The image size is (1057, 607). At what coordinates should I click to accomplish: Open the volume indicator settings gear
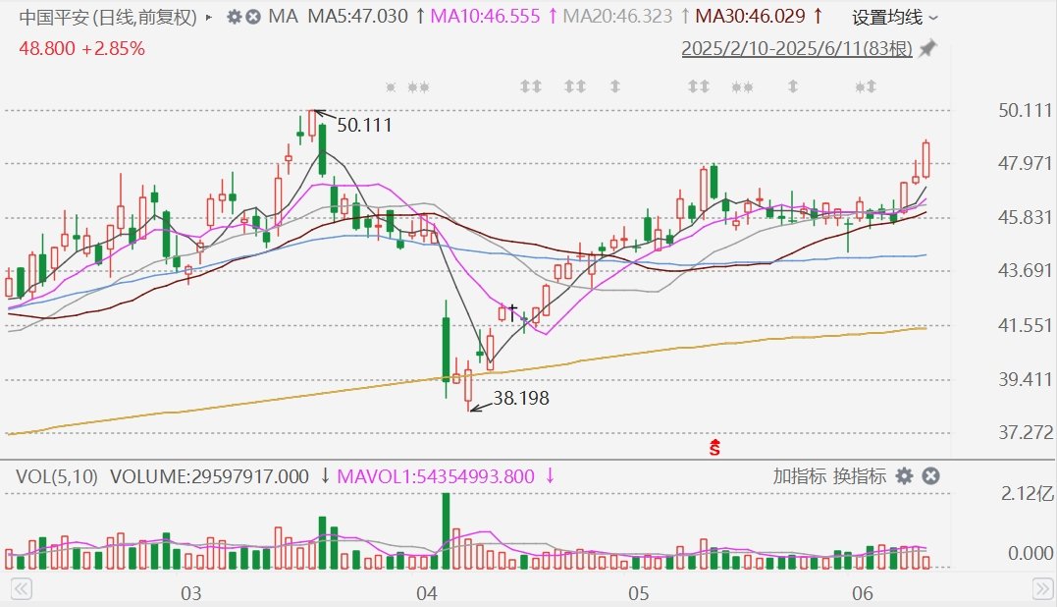click(x=904, y=476)
